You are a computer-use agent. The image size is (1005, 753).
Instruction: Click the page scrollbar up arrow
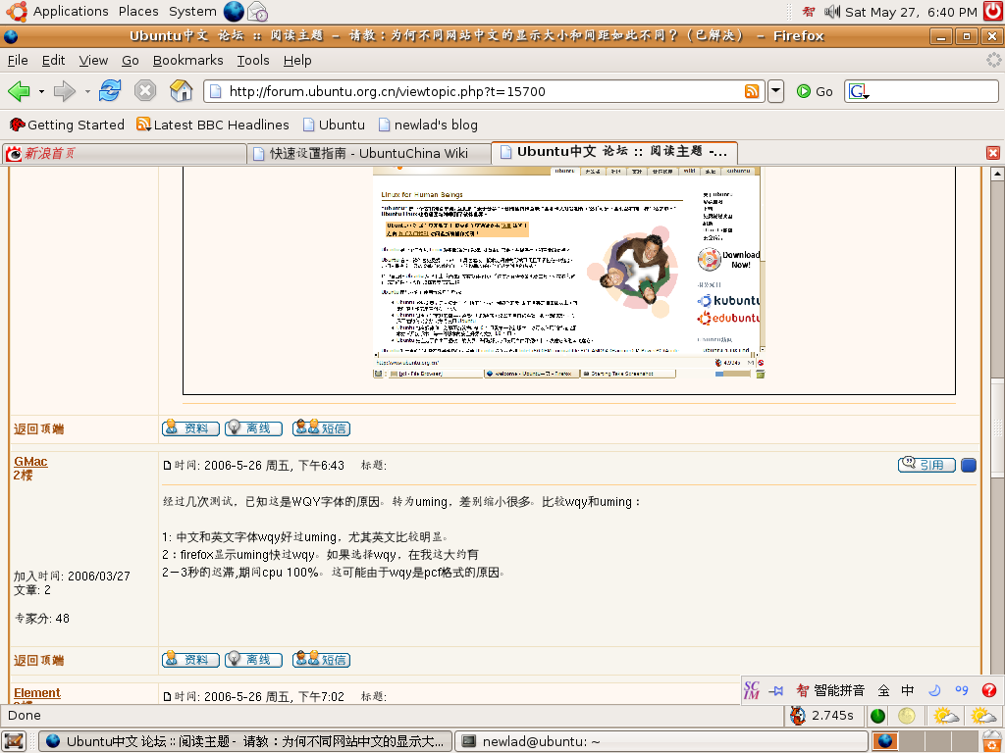[997, 174]
